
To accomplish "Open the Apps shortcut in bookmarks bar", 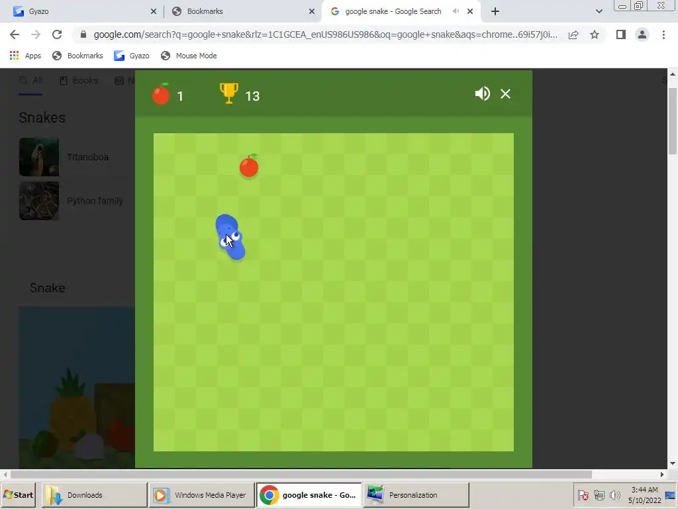I will [x=25, y=56].
